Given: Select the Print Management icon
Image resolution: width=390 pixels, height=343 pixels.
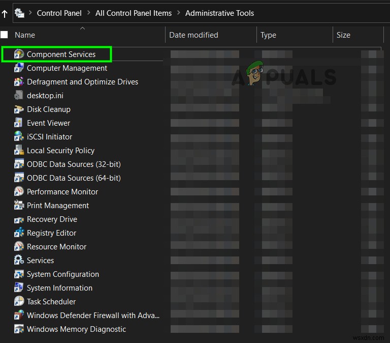Looking at the screenshot, I should 19,205.
